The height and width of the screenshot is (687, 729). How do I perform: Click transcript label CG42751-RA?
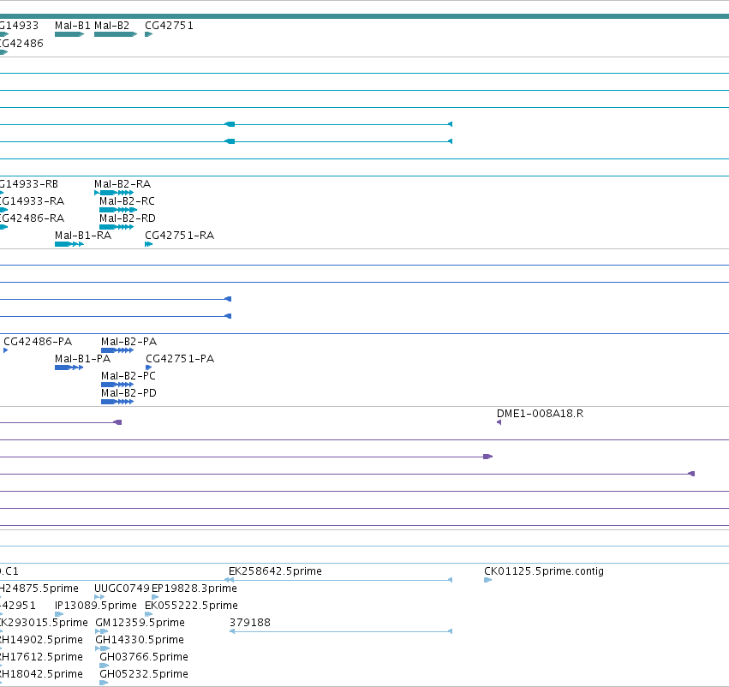tap(179, 236)
